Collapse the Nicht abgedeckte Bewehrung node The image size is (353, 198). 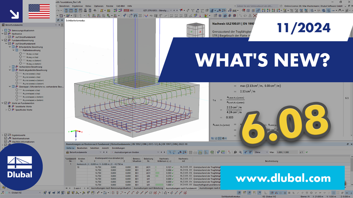coord(10,70)
